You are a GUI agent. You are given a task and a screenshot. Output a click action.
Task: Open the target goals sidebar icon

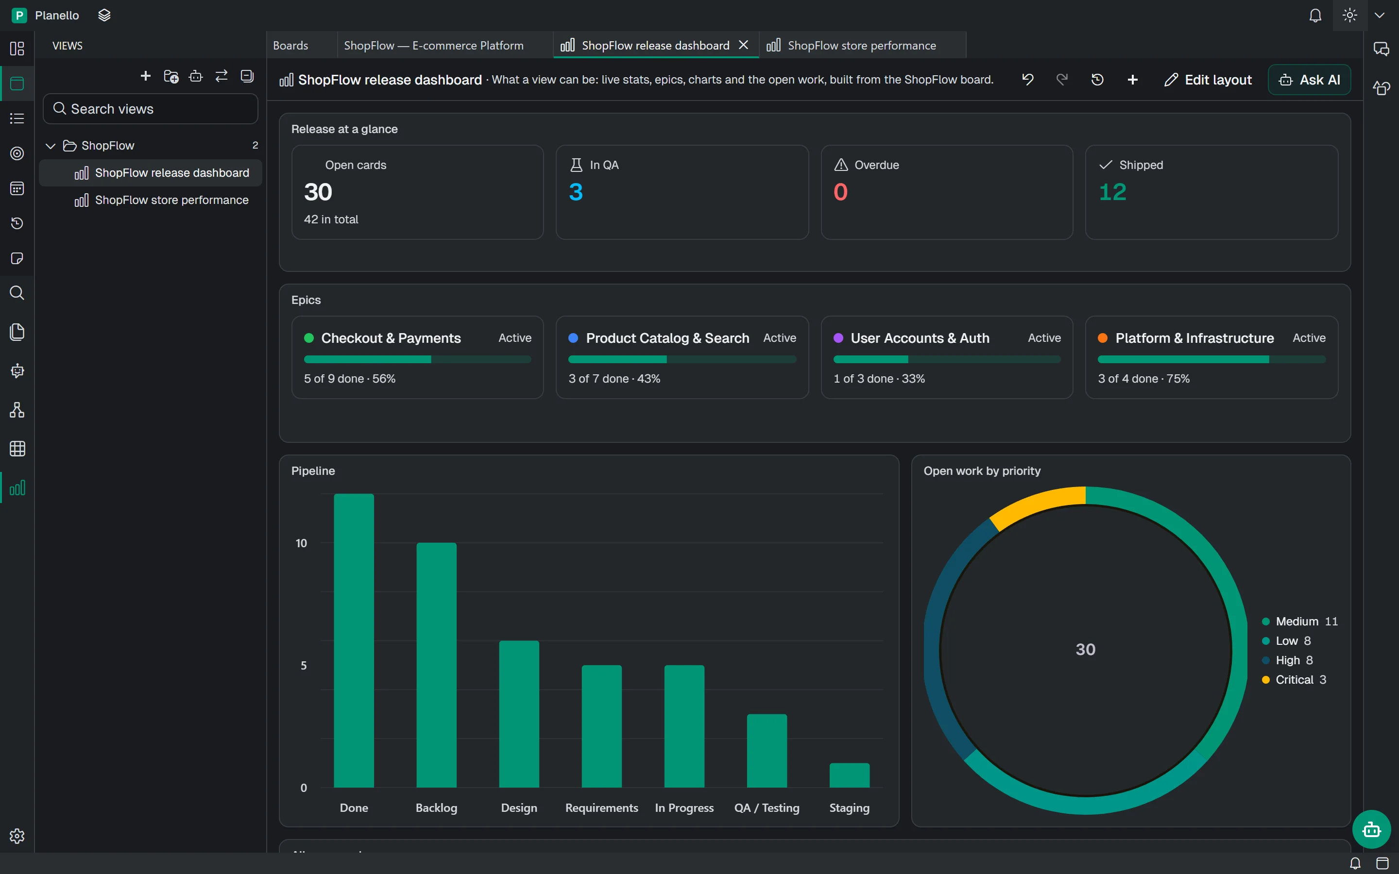(x=17, y=153)
